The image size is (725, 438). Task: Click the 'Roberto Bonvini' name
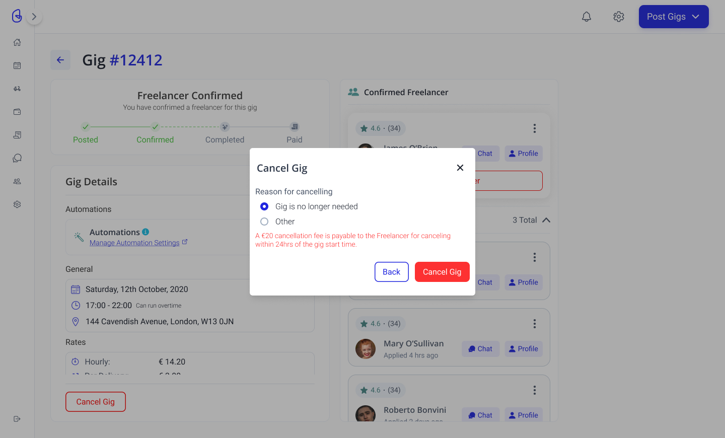(x=415, y=410)
